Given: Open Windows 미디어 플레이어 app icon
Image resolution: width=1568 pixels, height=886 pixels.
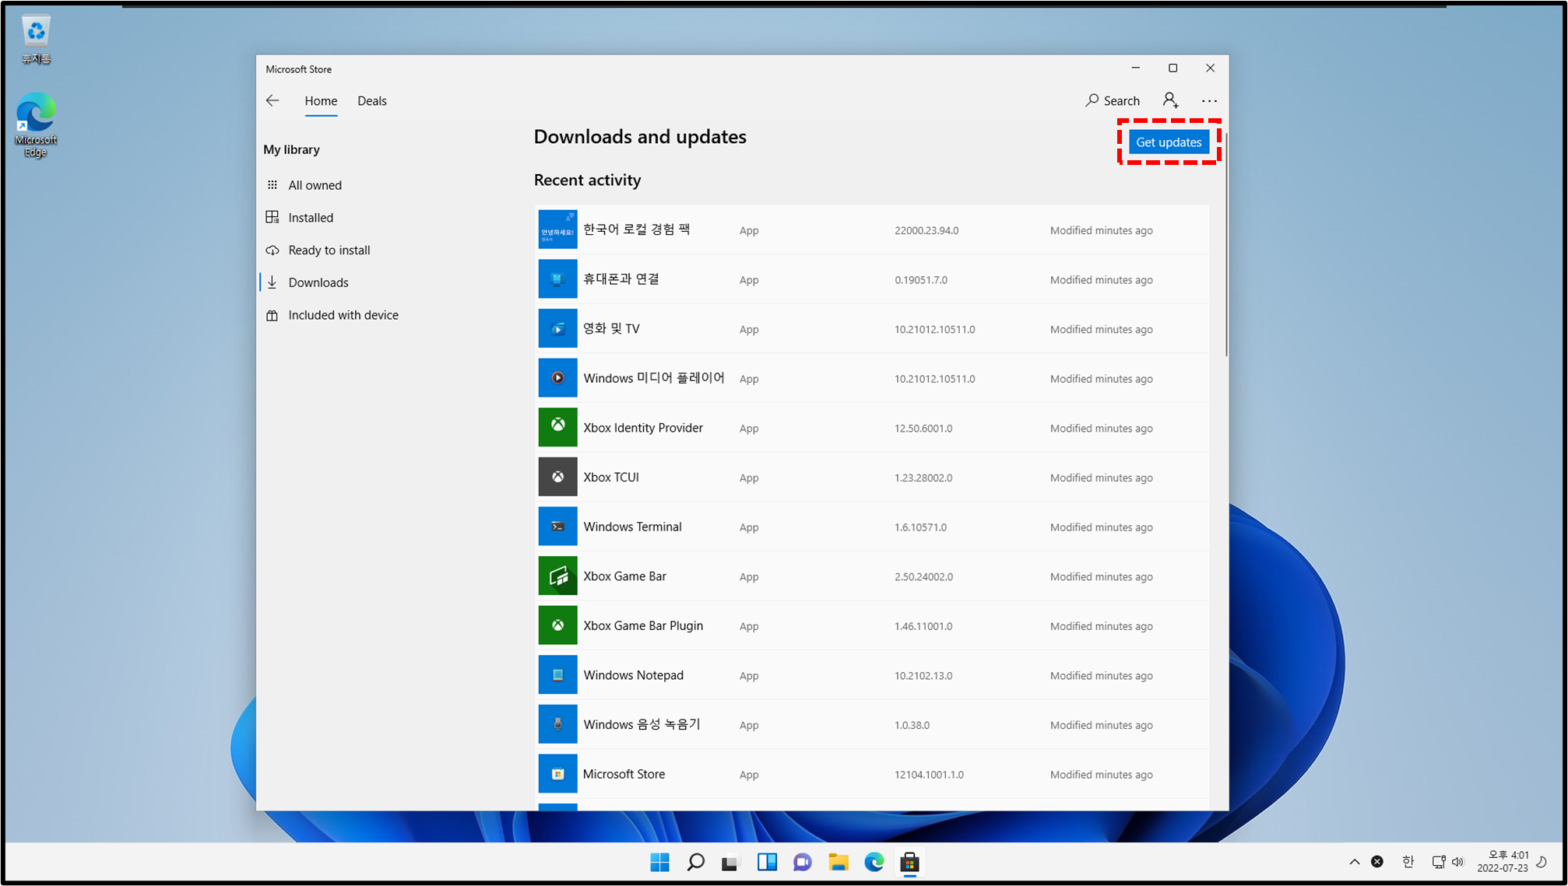Looking at the screenshot, I should [x=557, y=378].
